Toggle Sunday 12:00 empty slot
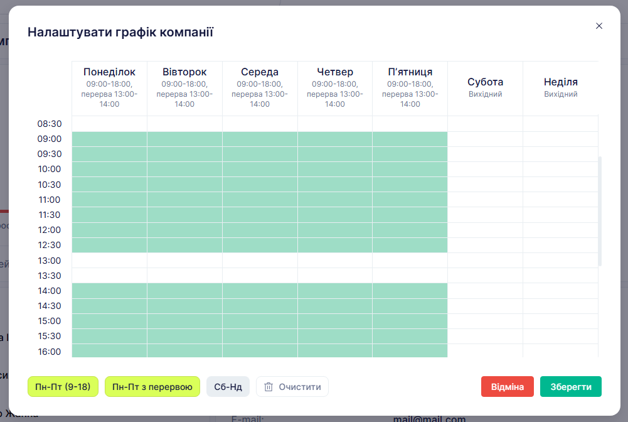The image size is (628, 422). tap(560, 230)
